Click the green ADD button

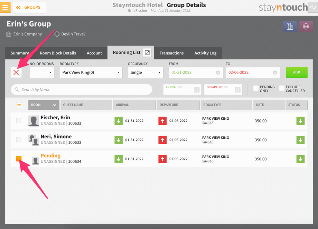297,72
